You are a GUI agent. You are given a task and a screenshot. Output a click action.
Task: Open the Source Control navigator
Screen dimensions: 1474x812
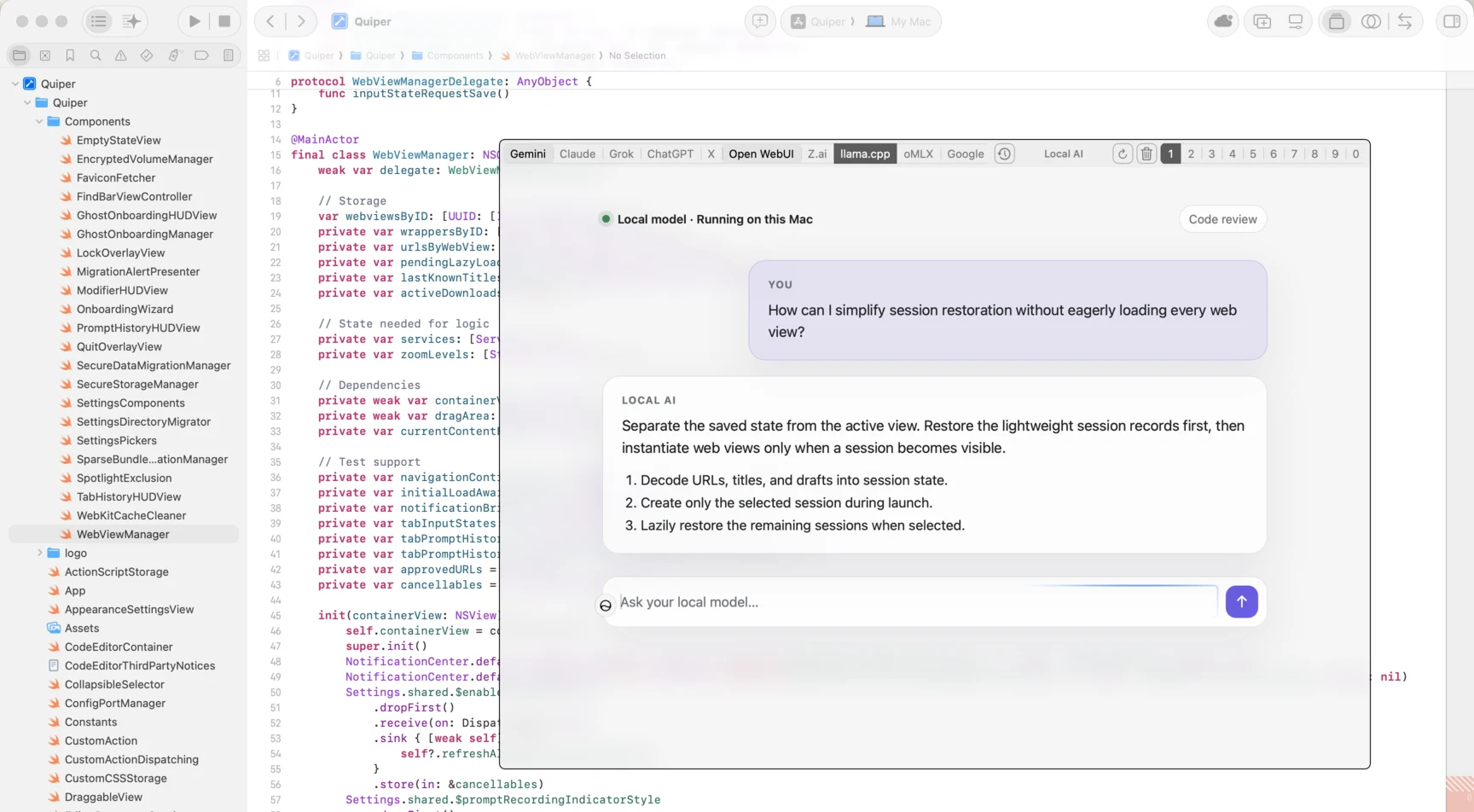point(45,55)
